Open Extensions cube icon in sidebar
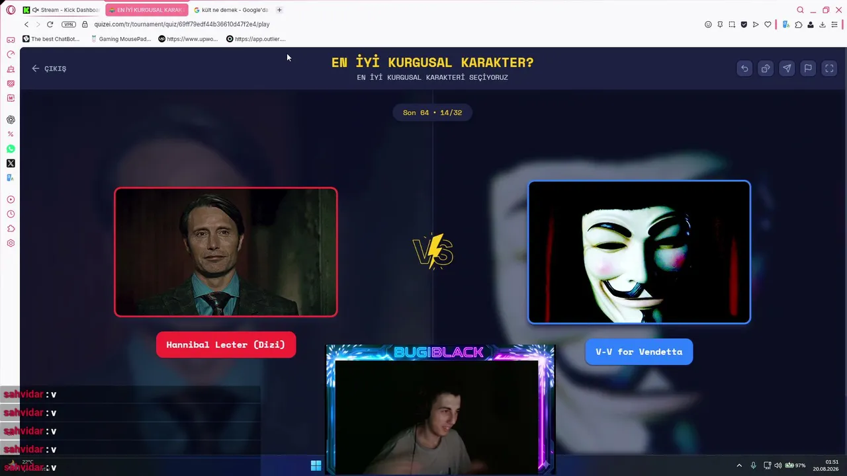Image resolution: width=847 pixels, height=476 pixels. pyautogui.click(x=11, y=229)
